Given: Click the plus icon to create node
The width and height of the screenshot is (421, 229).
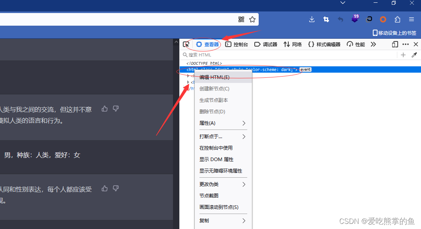Looking at the screenshot, I should pyautogui.click(x=403, y=55).
